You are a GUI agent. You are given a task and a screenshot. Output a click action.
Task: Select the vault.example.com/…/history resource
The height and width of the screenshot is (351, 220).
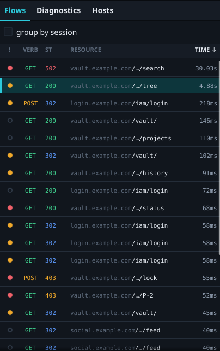[119, 173]
